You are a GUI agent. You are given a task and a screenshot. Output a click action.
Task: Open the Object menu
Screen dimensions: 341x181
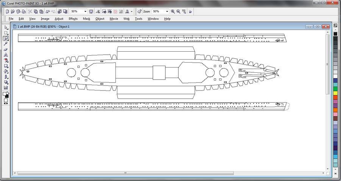(100, 18)
